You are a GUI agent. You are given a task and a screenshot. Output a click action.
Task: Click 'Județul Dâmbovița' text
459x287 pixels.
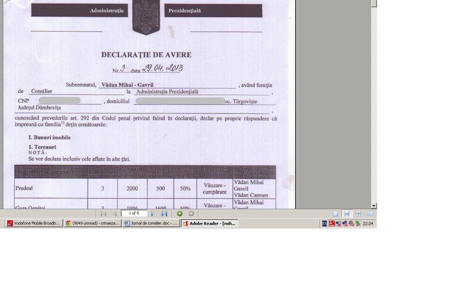click(x=39, y=108)
